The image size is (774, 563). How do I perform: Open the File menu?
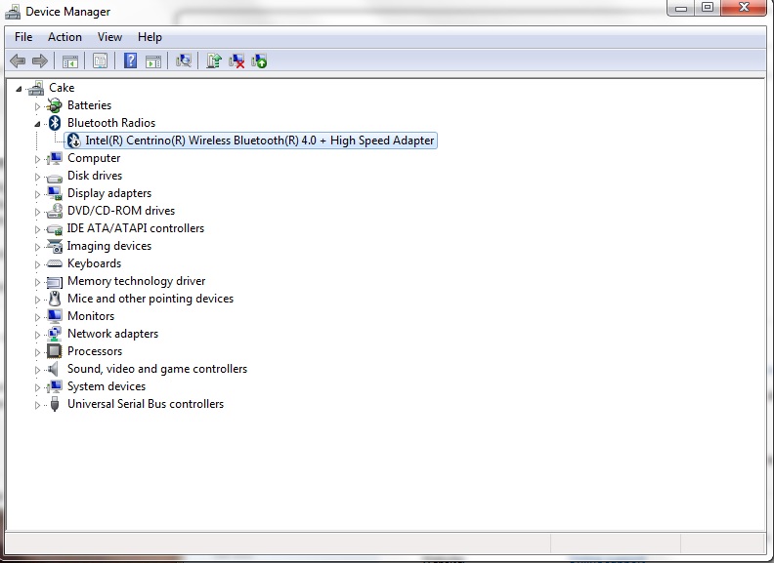pyautogui.click(x=23, y=37)
